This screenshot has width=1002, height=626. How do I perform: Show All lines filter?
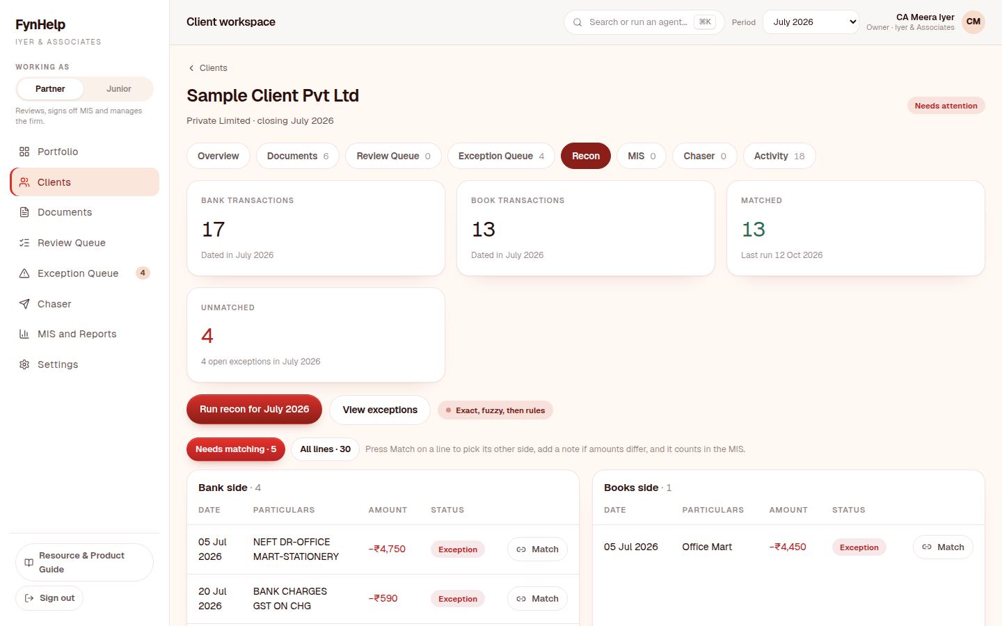325,449
